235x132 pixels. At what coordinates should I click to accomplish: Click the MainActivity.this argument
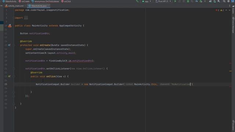[x=145, y=84]
